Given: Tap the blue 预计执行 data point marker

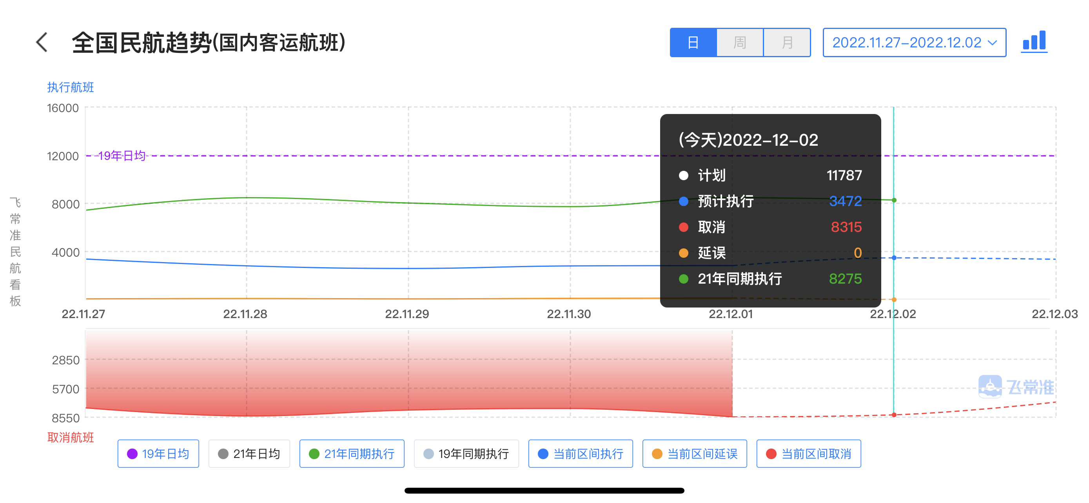Looking at the screenshot, I should 894,258.
